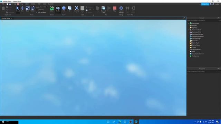Close the Untitled Game tab
Image resolution: width=221 pixels, height=124 pixels.
tap(11, 18)
